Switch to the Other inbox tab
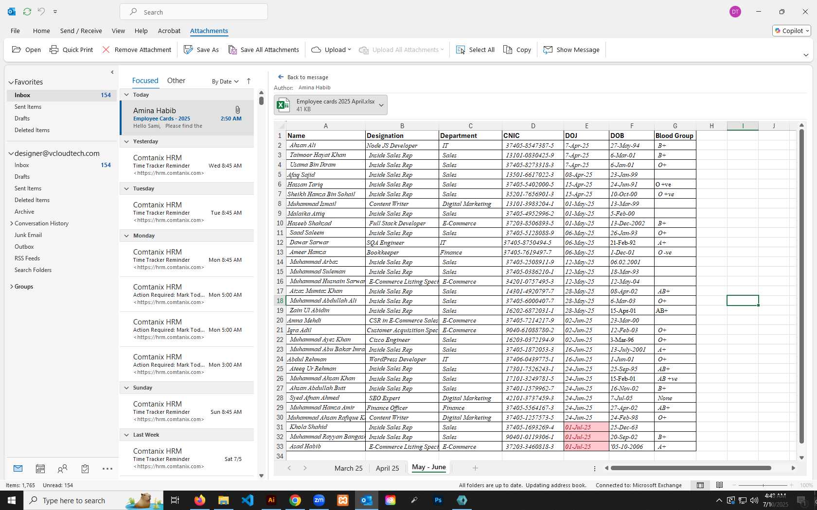The width and height of the screenshot is (817, 510). [176, 81]
